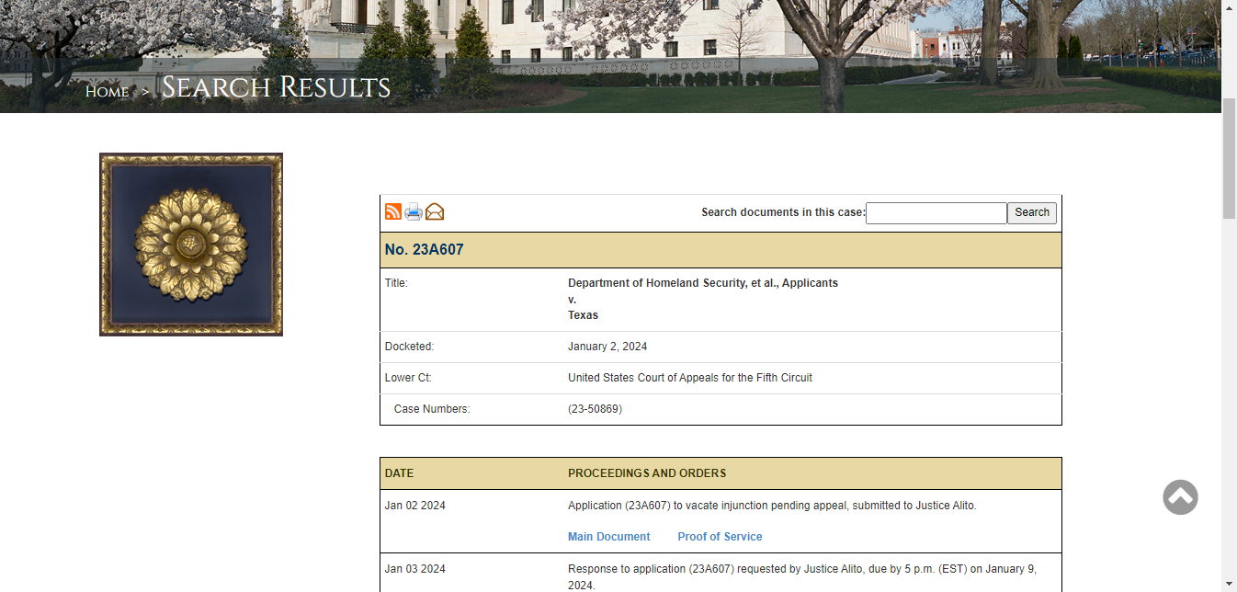This screenshot has width=1237, height=592.
Task: Click the Title: field label
Action: coord(396,283)
